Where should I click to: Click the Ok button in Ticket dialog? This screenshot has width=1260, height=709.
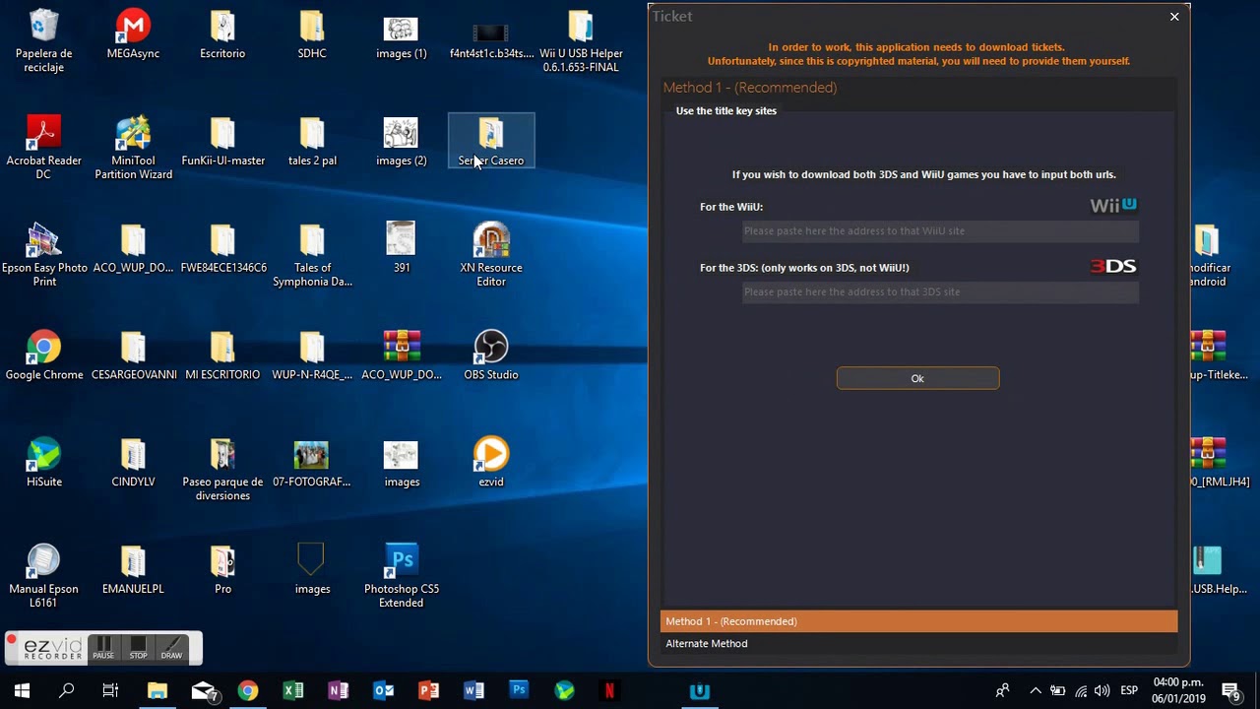point(917,378)
